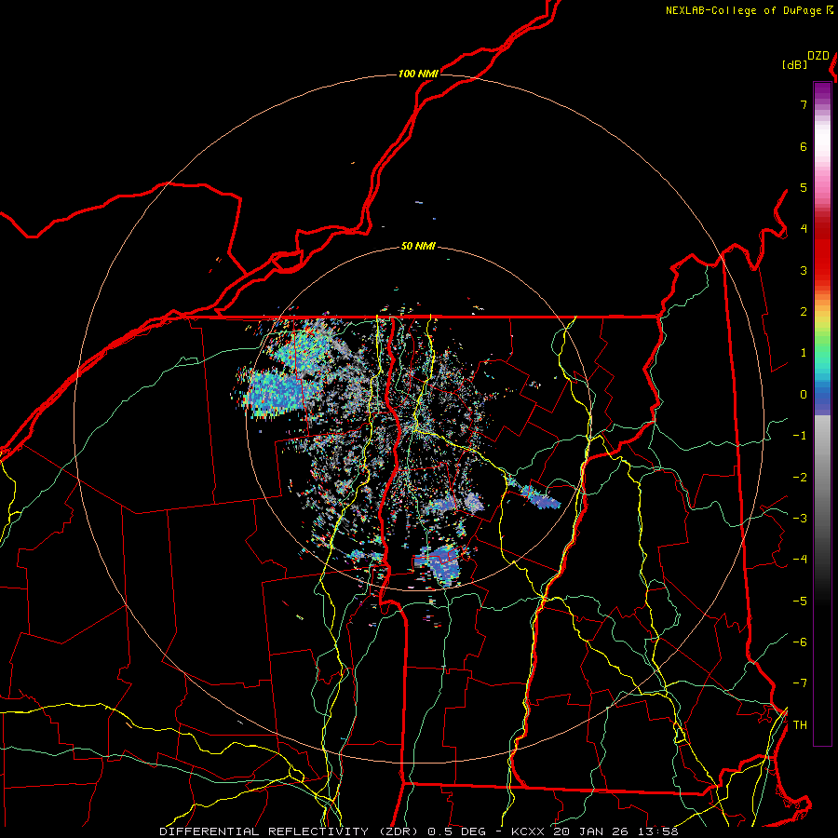Click the 6 value on the color scale
Viewport: 838px width, 838px height.
[804, 146]
